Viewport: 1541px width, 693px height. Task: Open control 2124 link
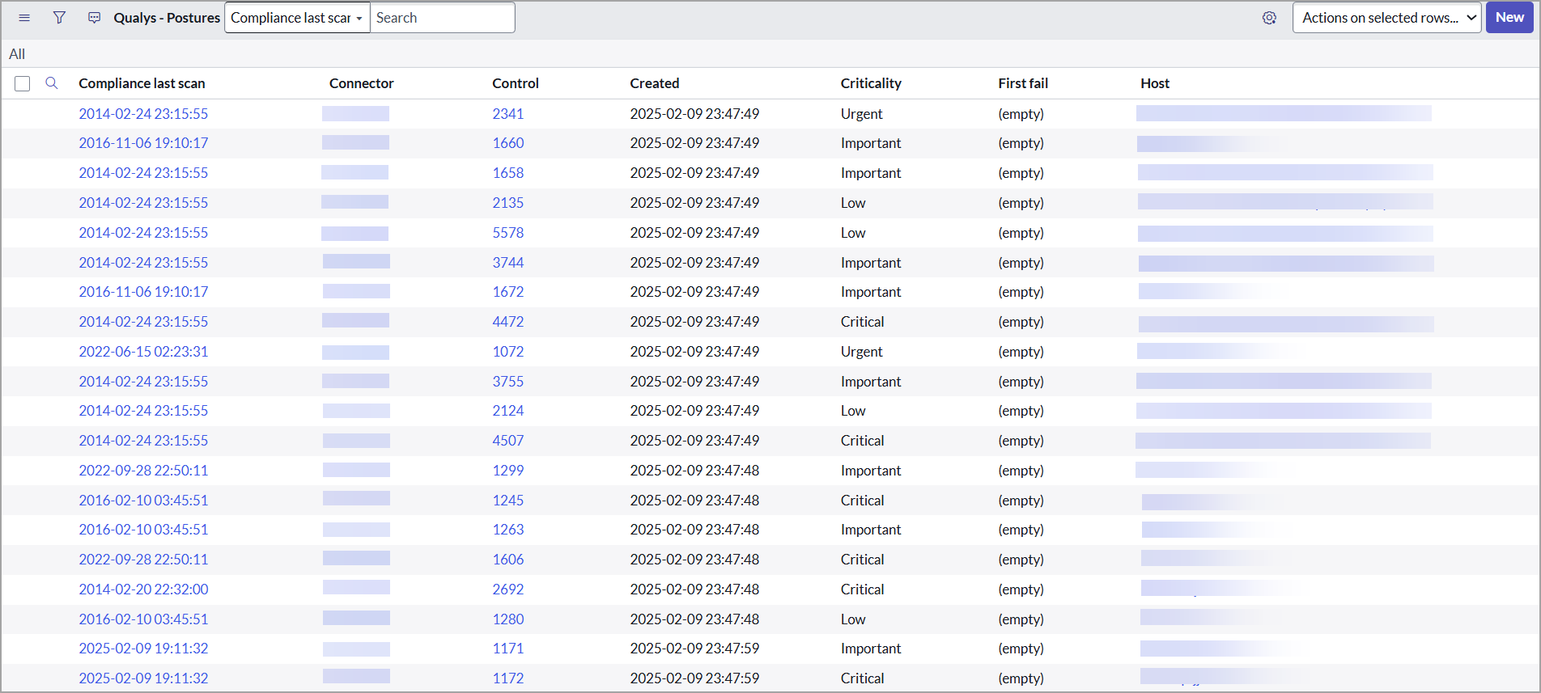508,411
